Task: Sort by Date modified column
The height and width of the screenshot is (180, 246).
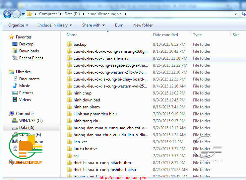Action: [165, 35]
